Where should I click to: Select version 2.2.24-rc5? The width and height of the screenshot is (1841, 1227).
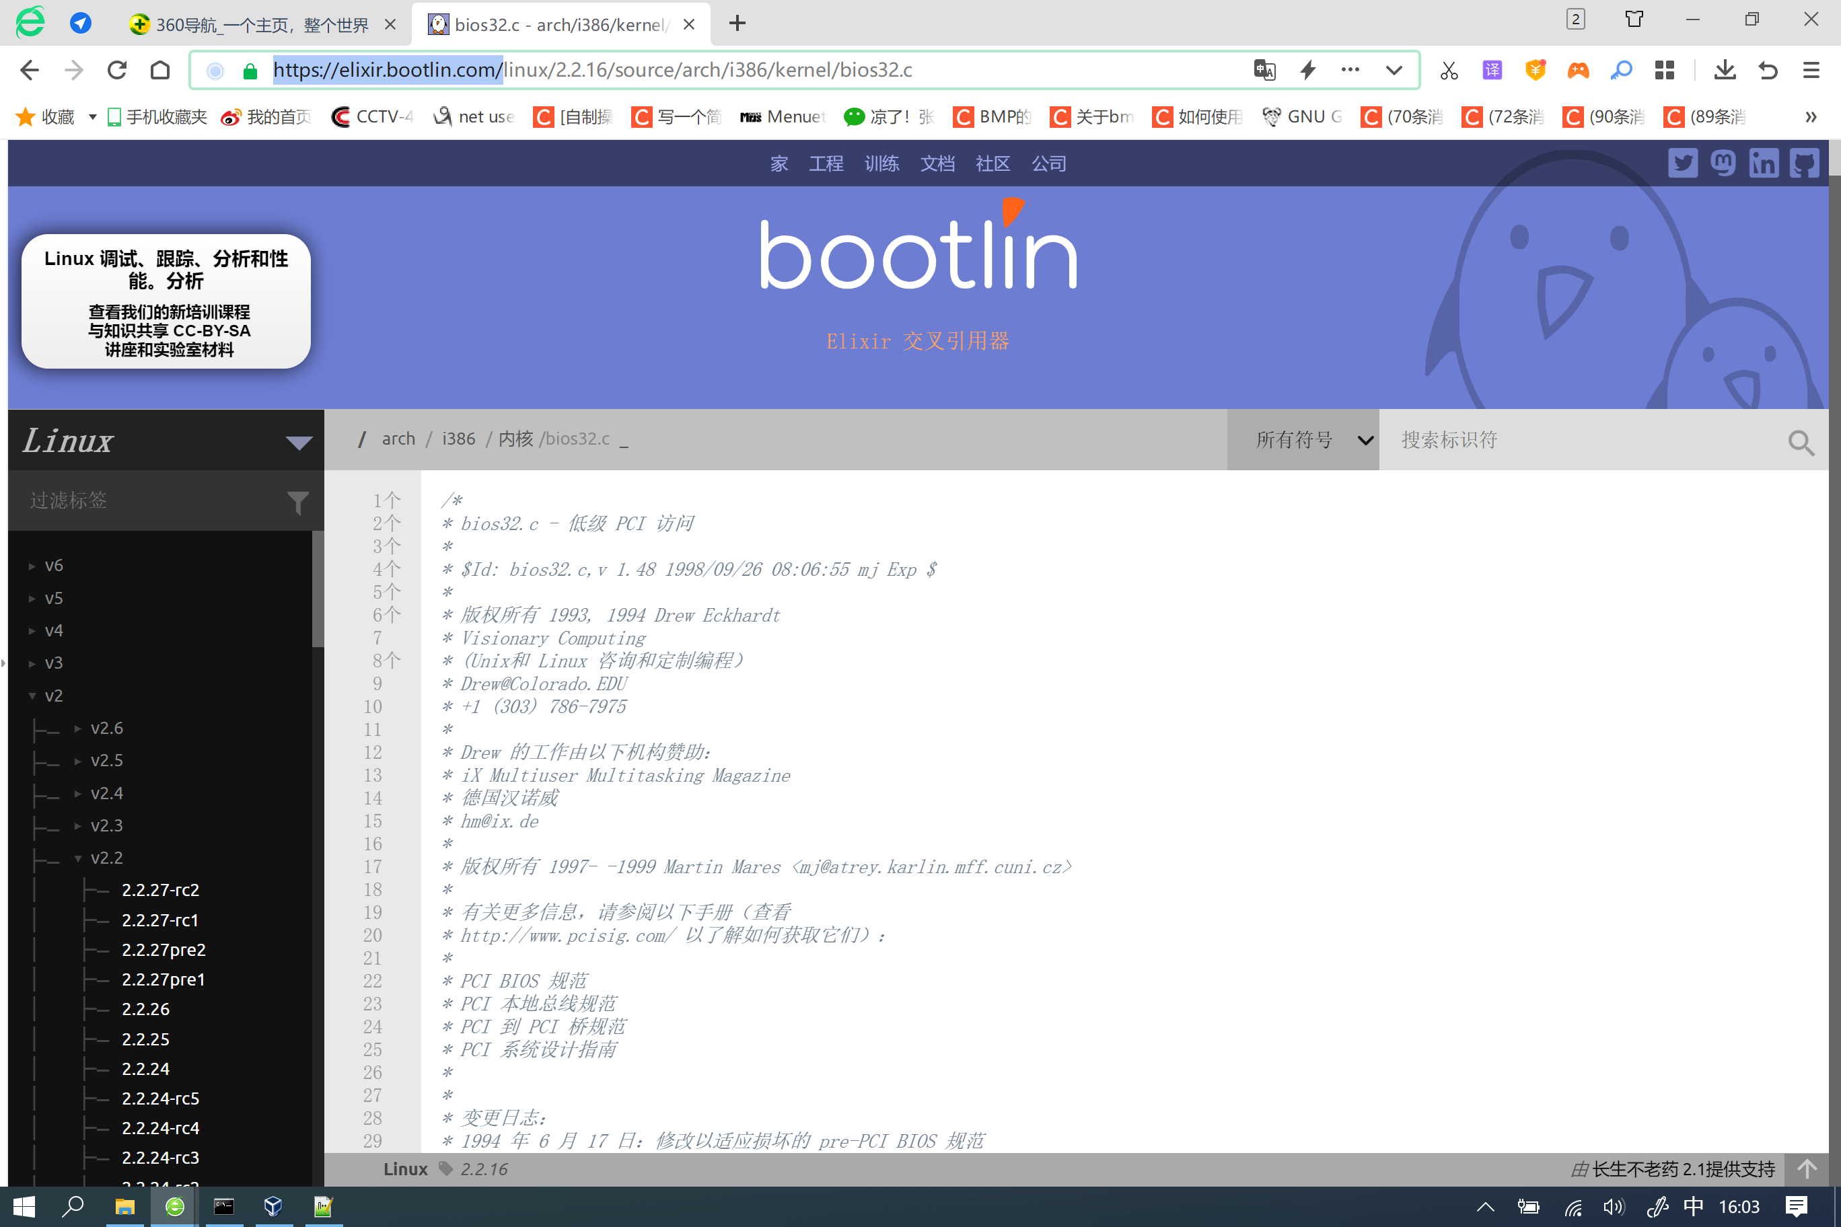160,1098
